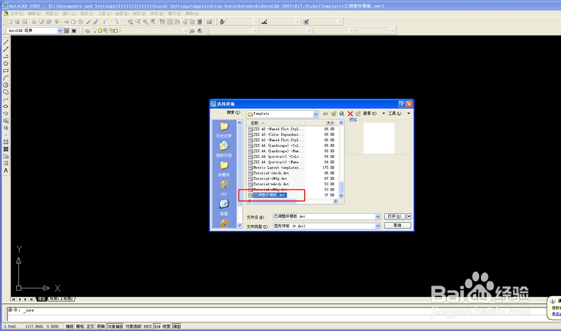Open the 编辑 Edit menu
The image size is (561, 331).
coord(34,13)
